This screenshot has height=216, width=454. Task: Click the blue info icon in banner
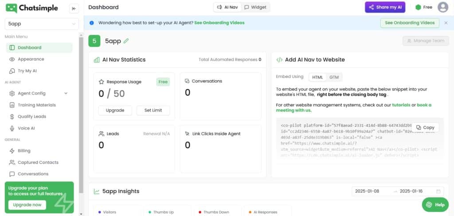92,23
